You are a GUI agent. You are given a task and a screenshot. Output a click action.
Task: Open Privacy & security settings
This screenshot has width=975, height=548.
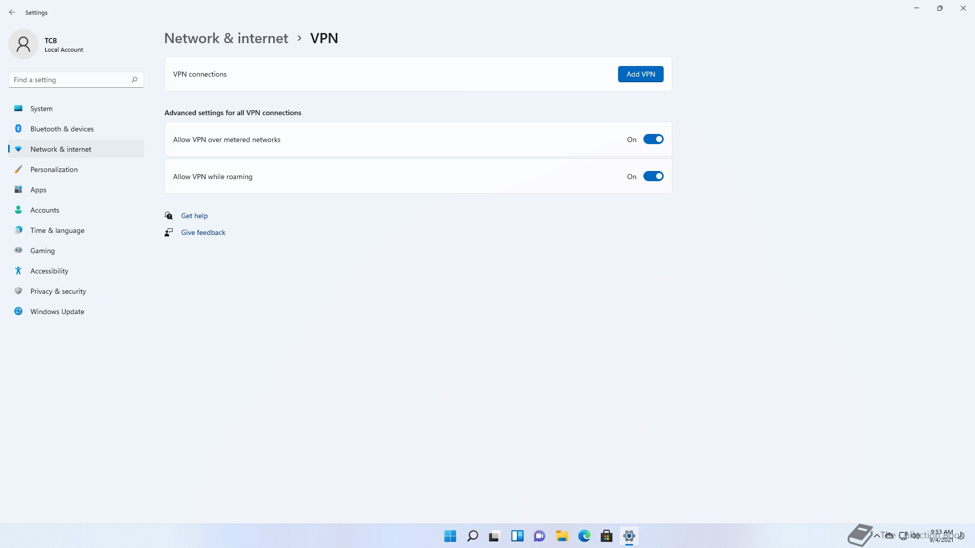click(58, 291)
